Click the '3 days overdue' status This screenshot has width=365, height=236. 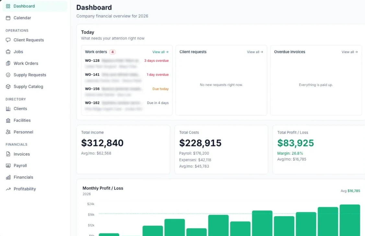click(157, 60)
